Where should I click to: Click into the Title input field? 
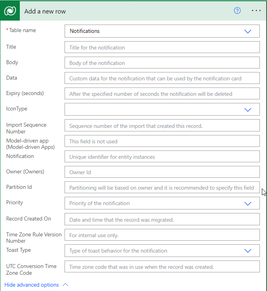pyautogui.click(x=162, y=48)
